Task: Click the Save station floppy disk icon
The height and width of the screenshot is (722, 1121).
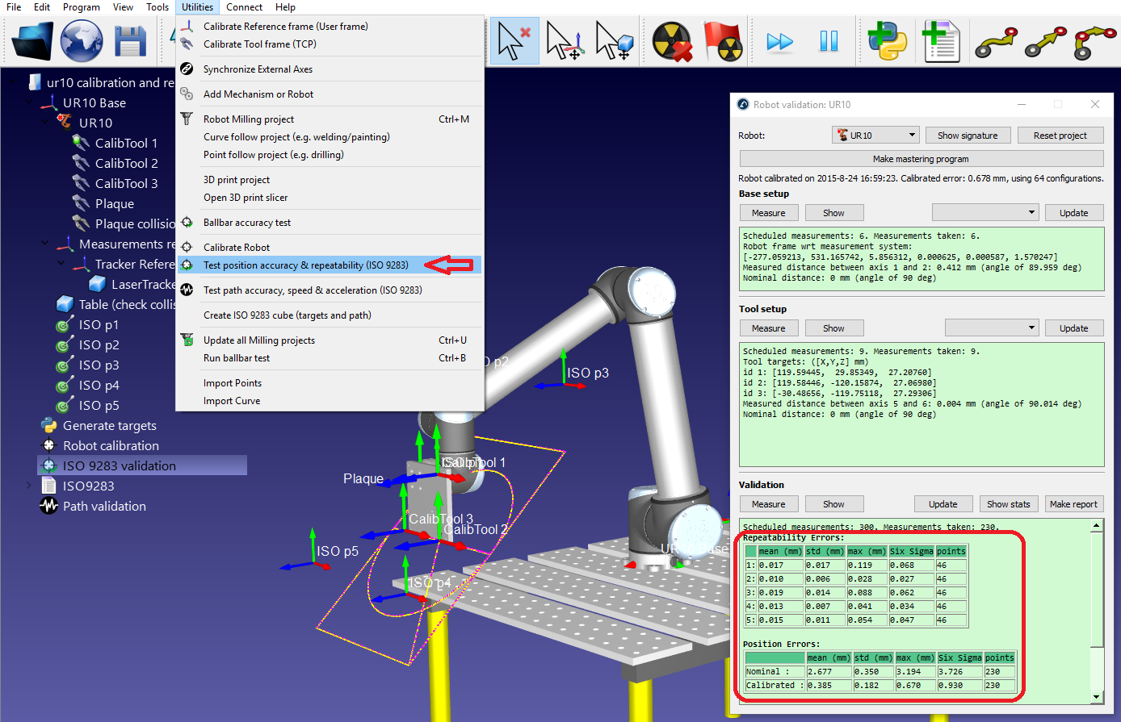Action: click(130, 40)
